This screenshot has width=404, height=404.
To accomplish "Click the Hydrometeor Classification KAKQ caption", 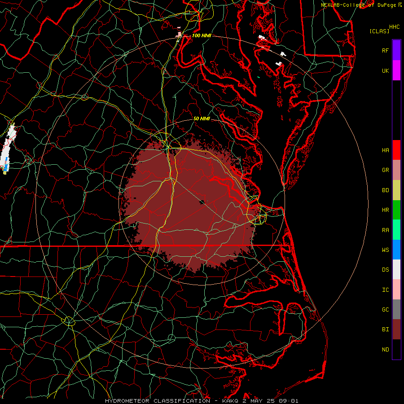I will click(x=202, y=401).
